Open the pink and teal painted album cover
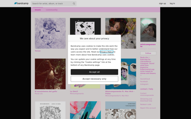The height and width of the screenshot is (119, 191). 85,110
